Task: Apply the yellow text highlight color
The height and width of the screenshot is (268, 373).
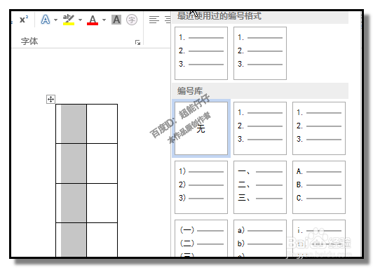Action: point(69,20)
